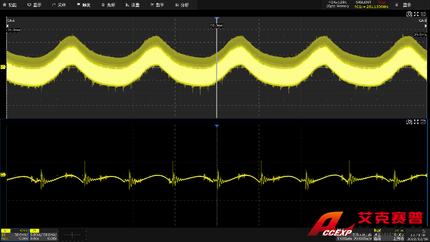Screen dimensions: 430x242
Task: Click the rightmost icon in lower window corner
Action: tap(424, 122)
